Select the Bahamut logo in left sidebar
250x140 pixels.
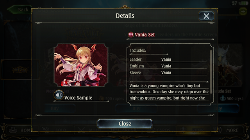(x=20, y=70)
